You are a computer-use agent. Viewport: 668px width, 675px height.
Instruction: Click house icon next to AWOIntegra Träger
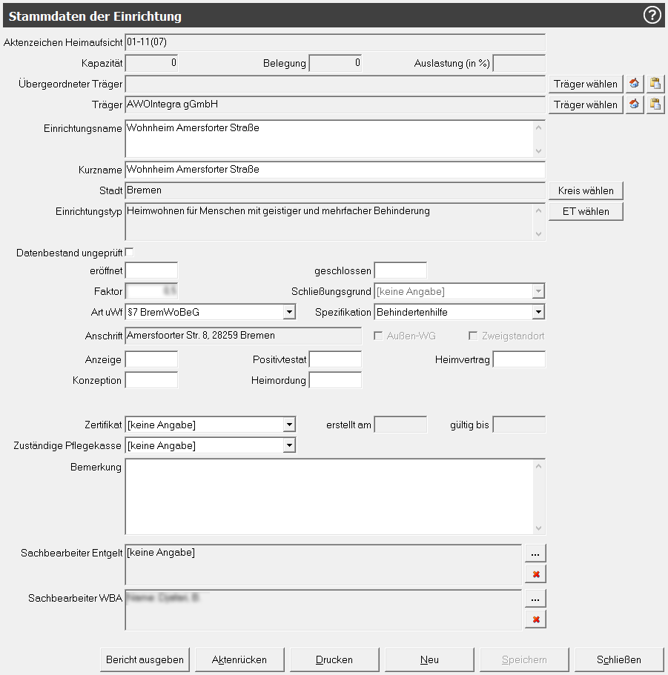[x=635, y=104]
